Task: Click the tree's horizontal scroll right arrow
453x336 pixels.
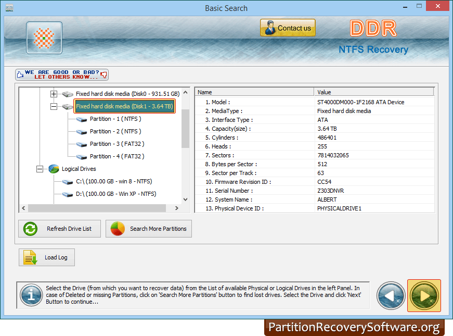Action: coord(176,208)
